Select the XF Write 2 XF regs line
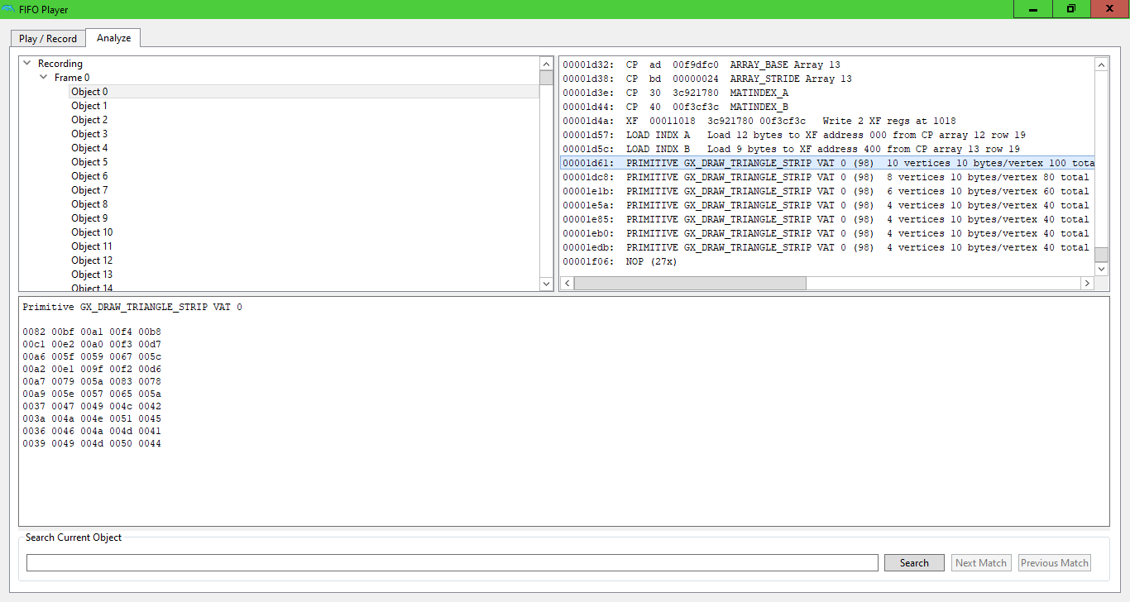 (826, 121)
